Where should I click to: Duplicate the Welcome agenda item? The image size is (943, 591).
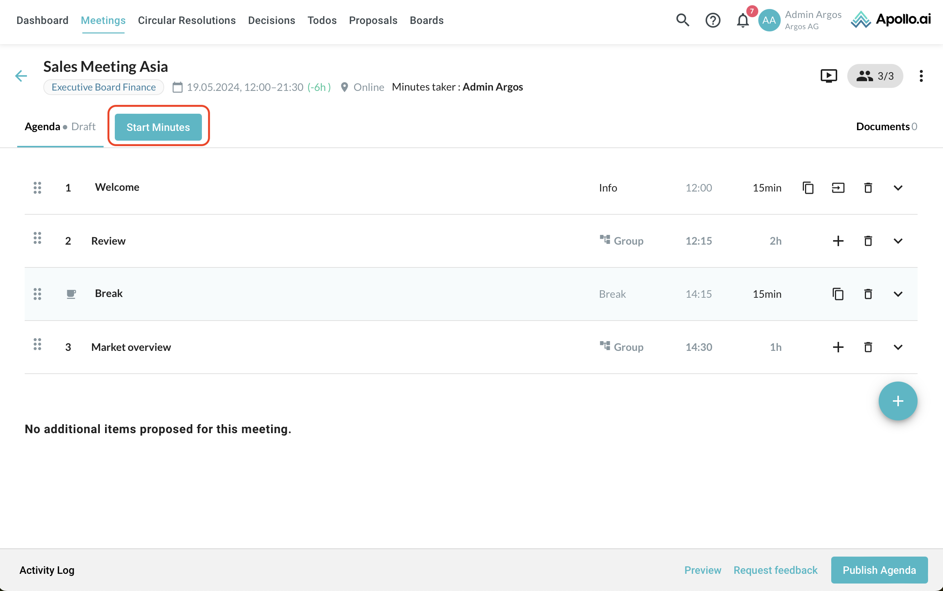[808, 188]
